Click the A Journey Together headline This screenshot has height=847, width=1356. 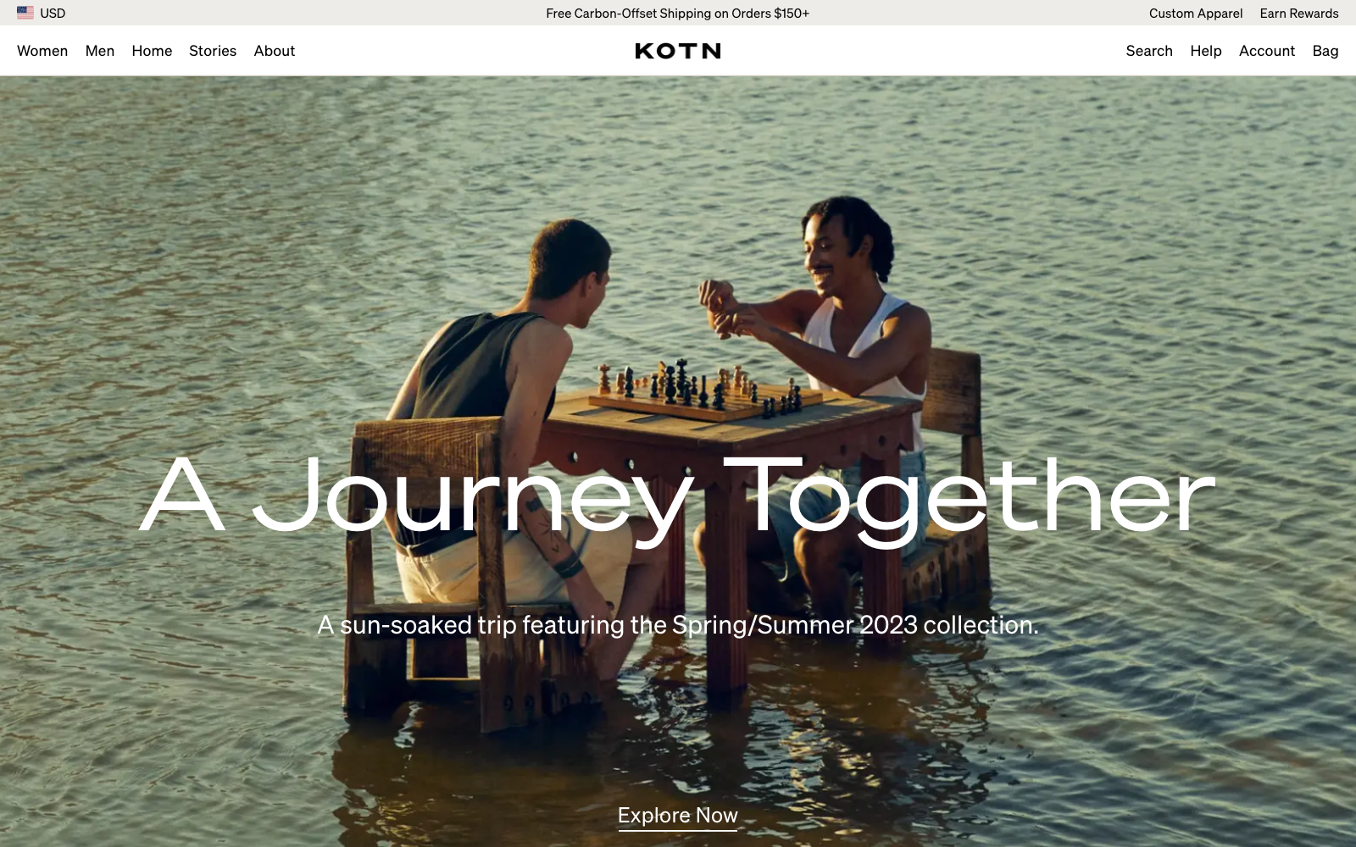678,496
